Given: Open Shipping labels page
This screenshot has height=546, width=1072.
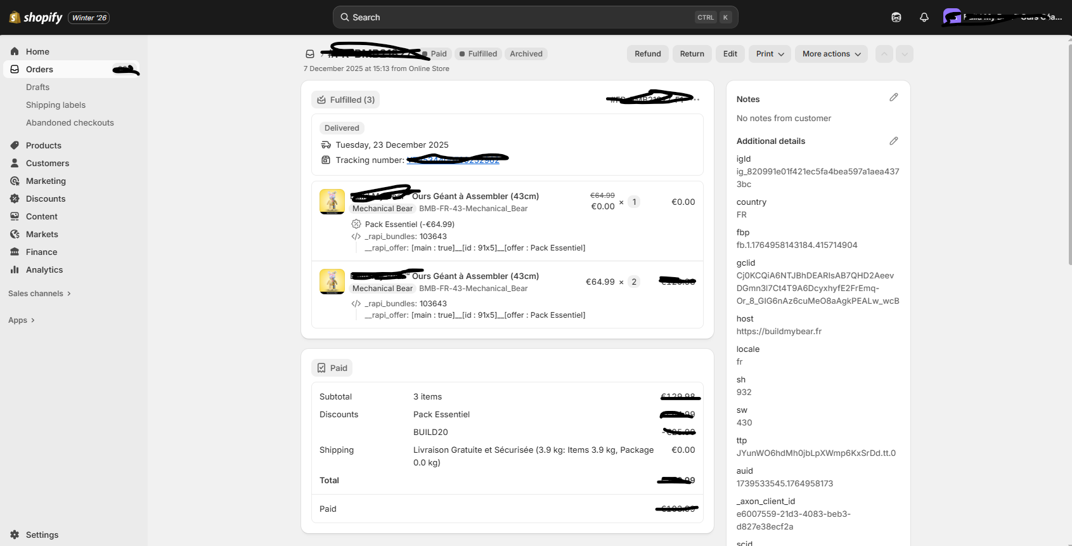Looking at the screenshot, I should 56,105.
